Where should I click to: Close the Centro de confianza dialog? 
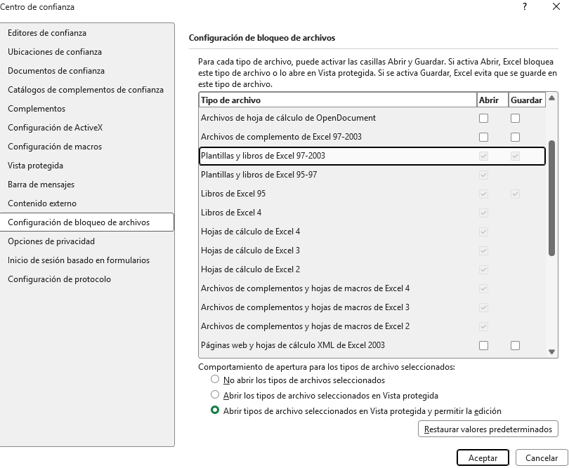click(x=556, y=7)
